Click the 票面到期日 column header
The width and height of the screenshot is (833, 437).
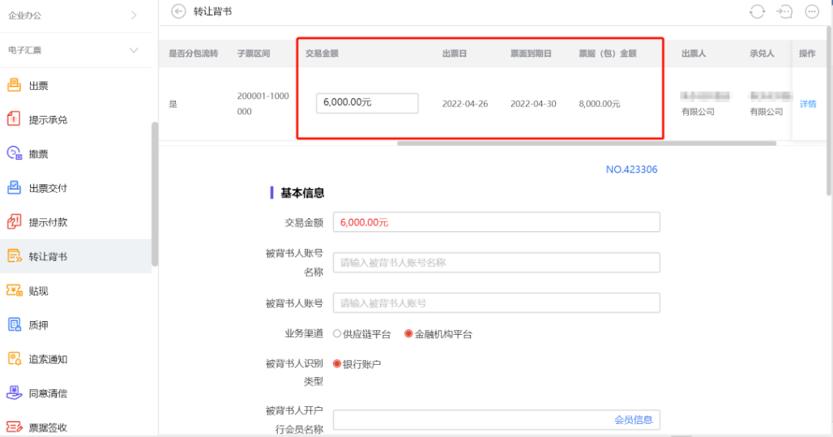531,54
